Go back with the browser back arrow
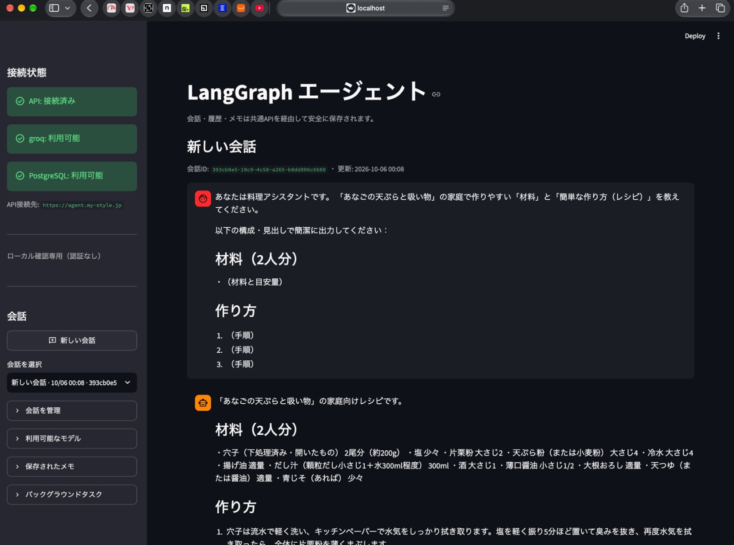734x545 pixels. click(89, 8)
